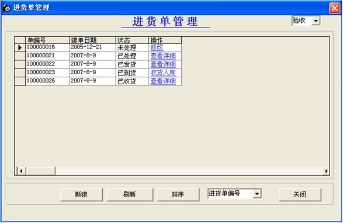Select row header of order 100000026

20,81
